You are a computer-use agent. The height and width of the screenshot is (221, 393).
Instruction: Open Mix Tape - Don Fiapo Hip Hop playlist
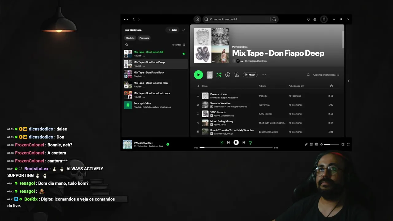pyautogui.click(x=155, y=84)
